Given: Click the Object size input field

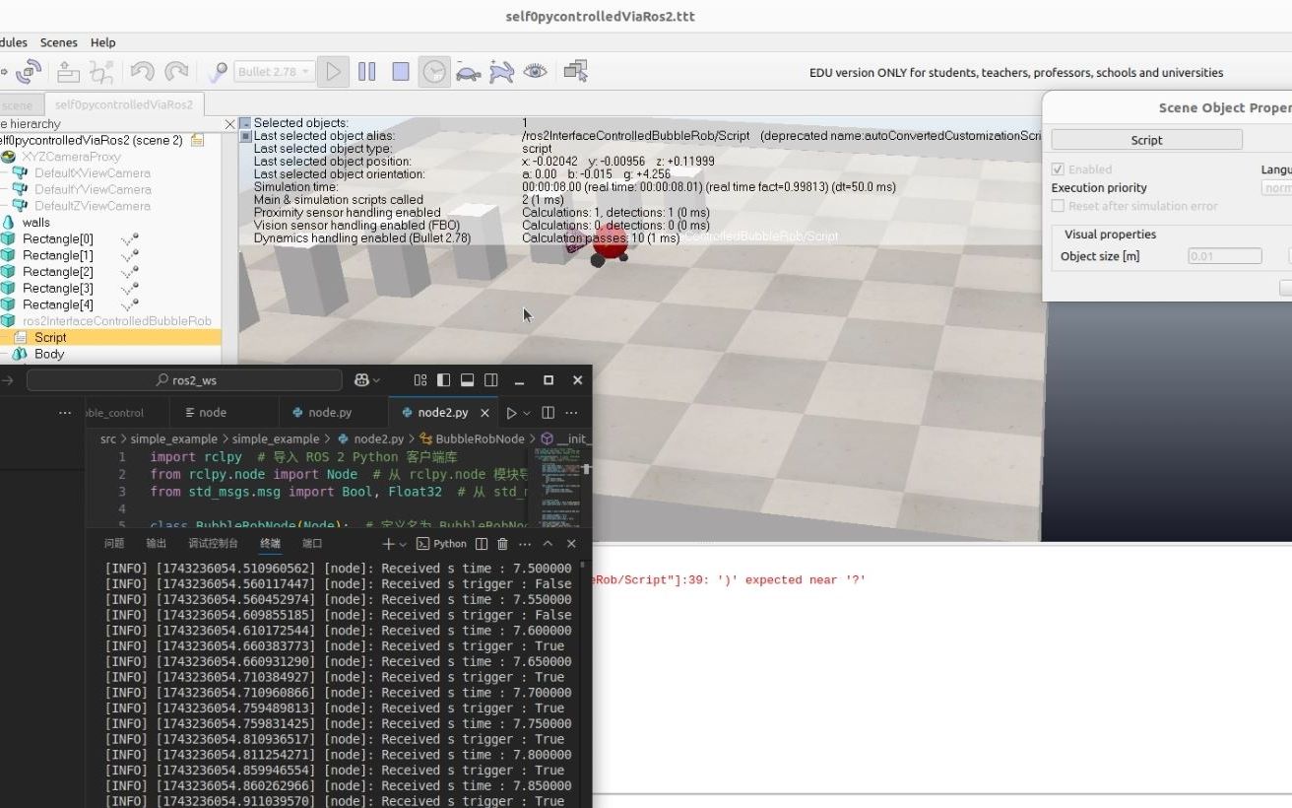Looking at the screenshot, I should pyautogui.click(x=1224, y=256).
